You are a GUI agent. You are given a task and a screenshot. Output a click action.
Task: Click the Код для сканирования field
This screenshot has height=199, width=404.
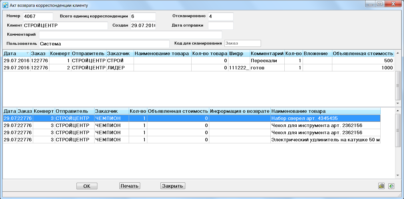click(x=243, y=43)
